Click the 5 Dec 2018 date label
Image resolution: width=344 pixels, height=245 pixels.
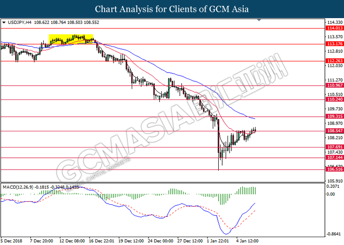(x=11, y=241)
